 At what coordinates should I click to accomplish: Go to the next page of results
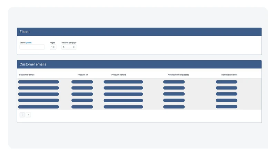click(28, 115)
